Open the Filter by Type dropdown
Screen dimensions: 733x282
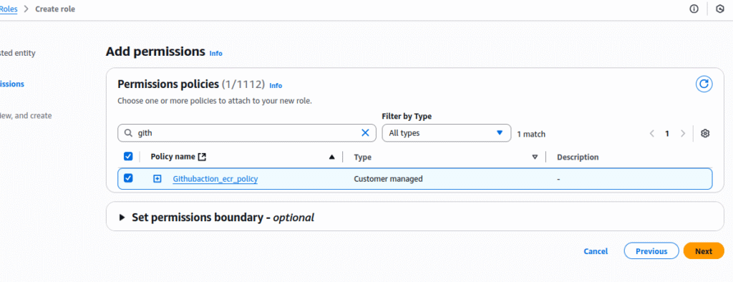447,133
